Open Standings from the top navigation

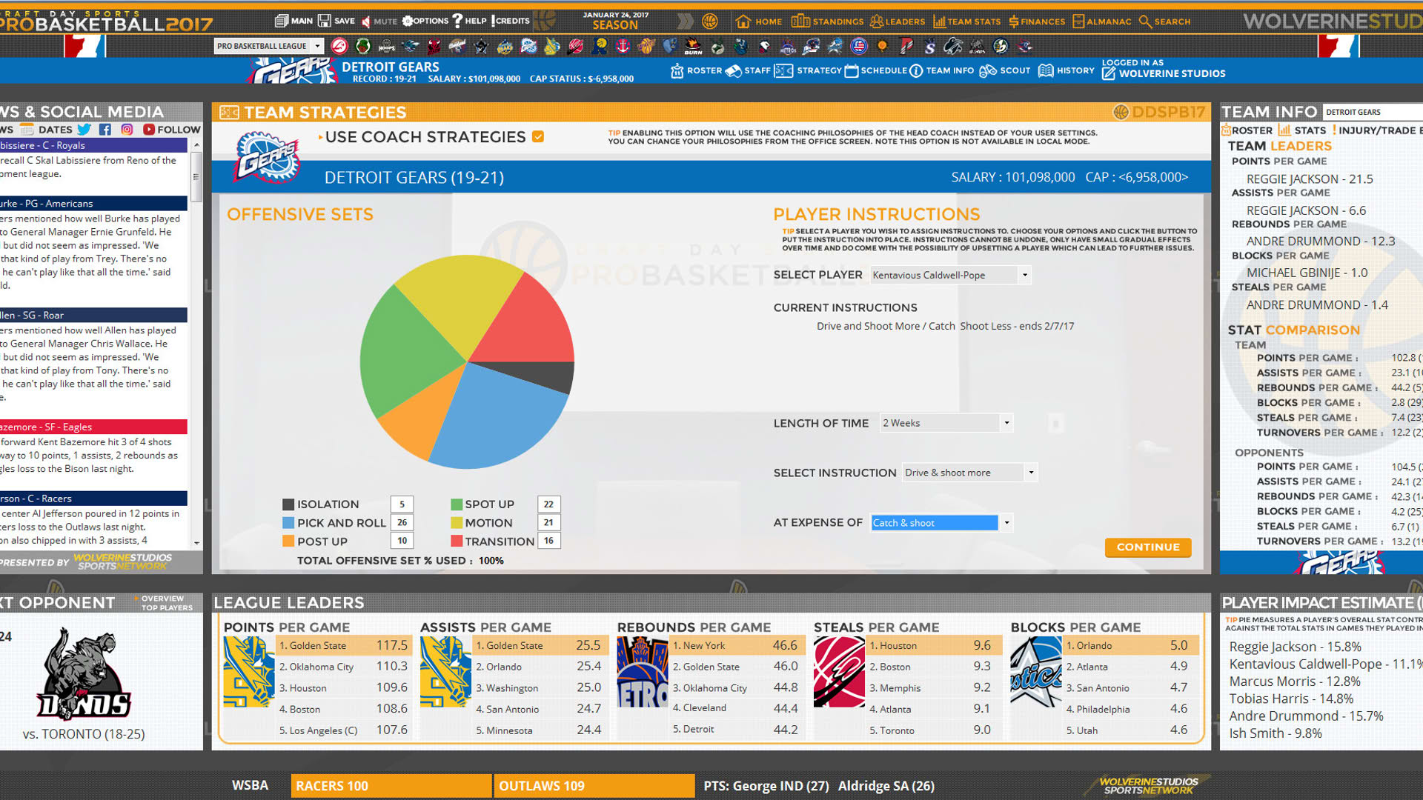point(827,21)
